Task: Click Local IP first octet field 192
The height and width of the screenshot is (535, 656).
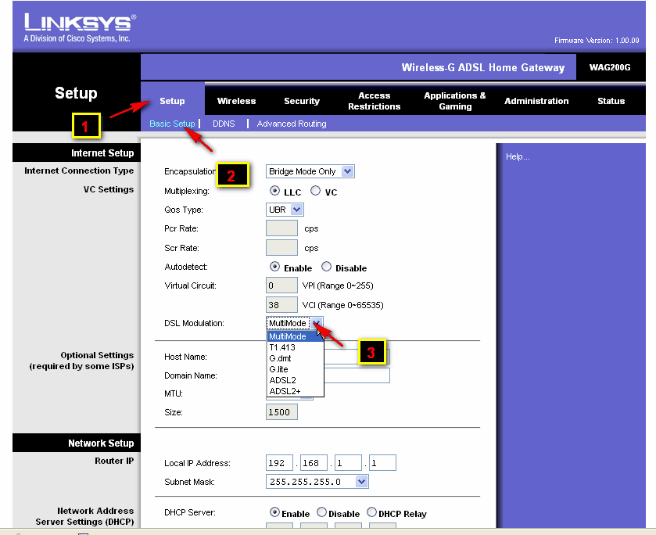Action: (x=279, y=463)
